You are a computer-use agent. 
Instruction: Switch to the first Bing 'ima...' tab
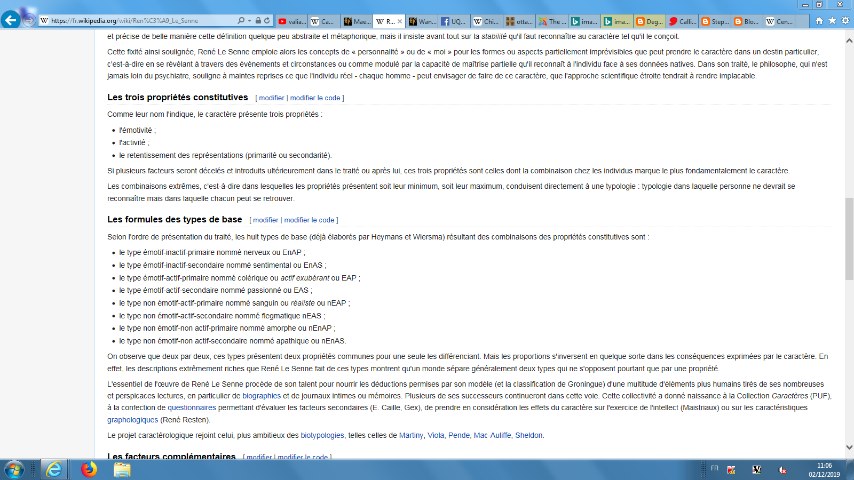[x=584, y=21]
